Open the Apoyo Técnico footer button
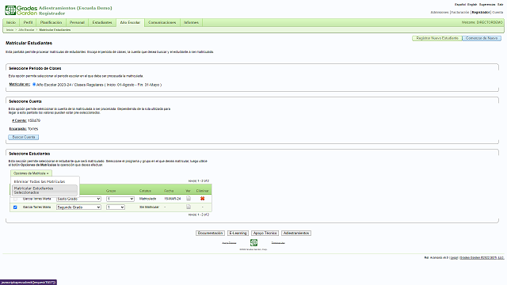This screenshot has width=507, height=285. point(265,233)
